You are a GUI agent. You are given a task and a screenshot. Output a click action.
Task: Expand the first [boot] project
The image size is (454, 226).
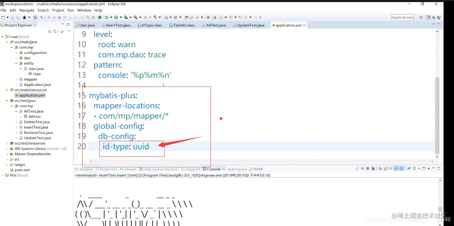[x=2, y=175]
